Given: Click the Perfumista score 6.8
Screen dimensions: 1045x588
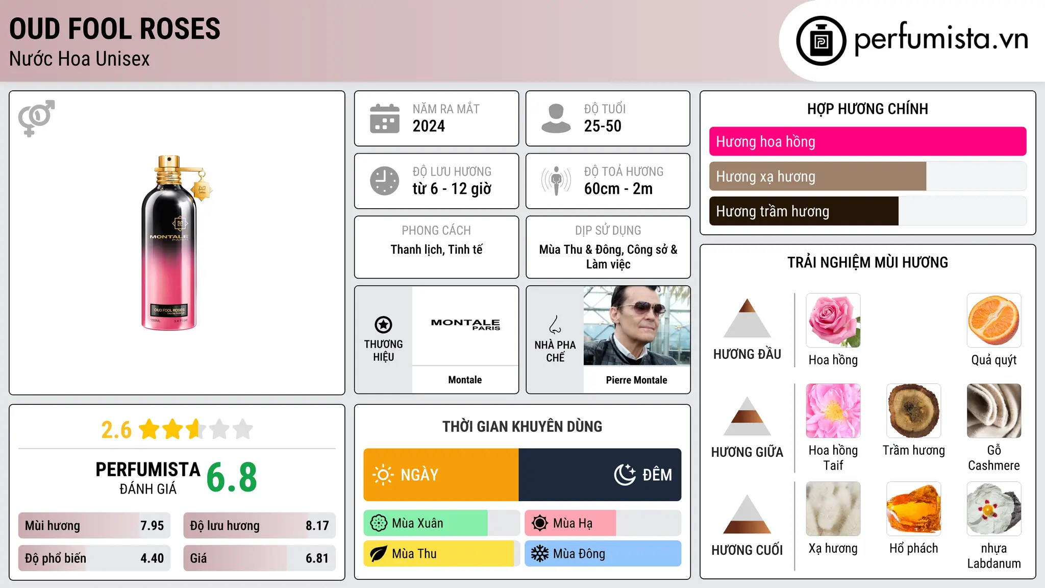Looking at the screenshot, I should pos(232,478).
